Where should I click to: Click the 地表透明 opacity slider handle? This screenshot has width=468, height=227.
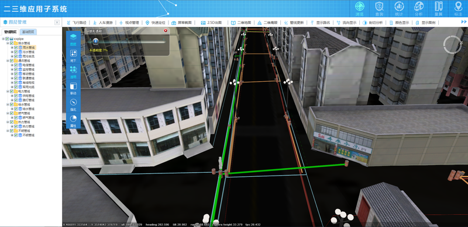(95, 41)
